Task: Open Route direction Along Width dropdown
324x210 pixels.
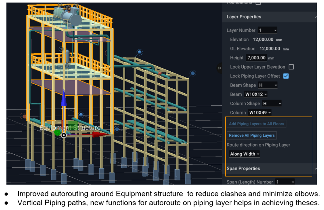Action: coord(245,154)
